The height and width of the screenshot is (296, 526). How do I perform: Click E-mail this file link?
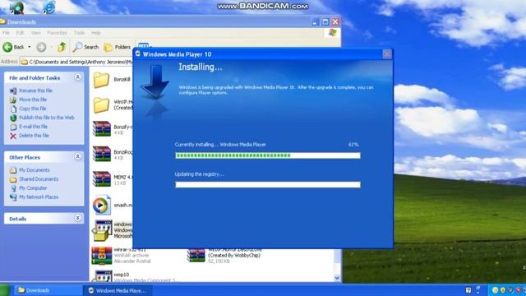pos(33,127)
